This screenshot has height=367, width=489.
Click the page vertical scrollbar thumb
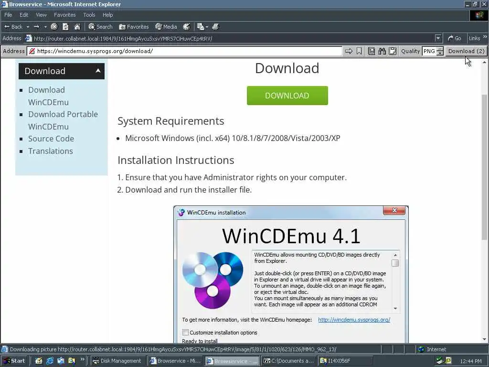(484, 167)
